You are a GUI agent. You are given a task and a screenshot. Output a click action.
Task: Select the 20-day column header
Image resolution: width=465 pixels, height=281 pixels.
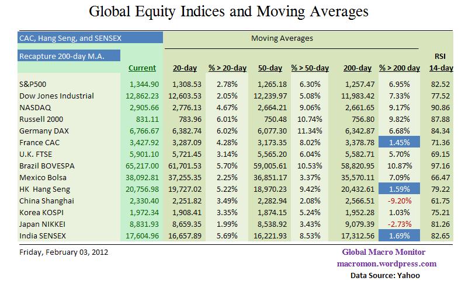point(185,68)
